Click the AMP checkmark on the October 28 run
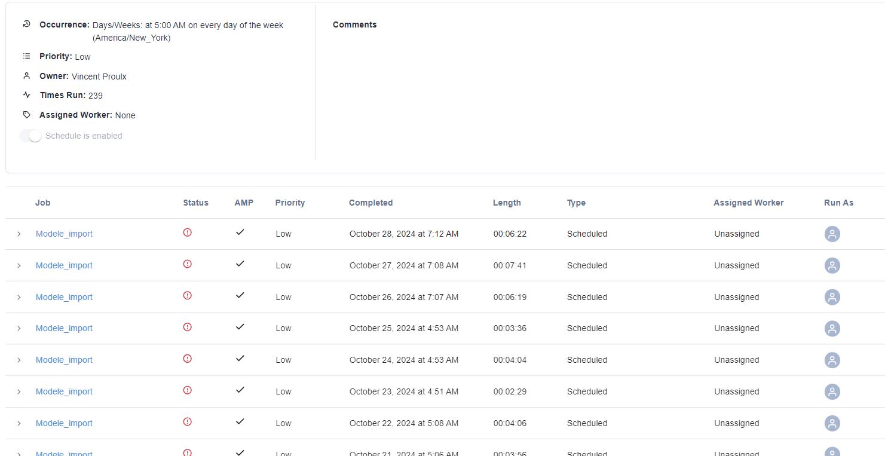Viewport: 885px width, 456px height. (x=240, y=232)
